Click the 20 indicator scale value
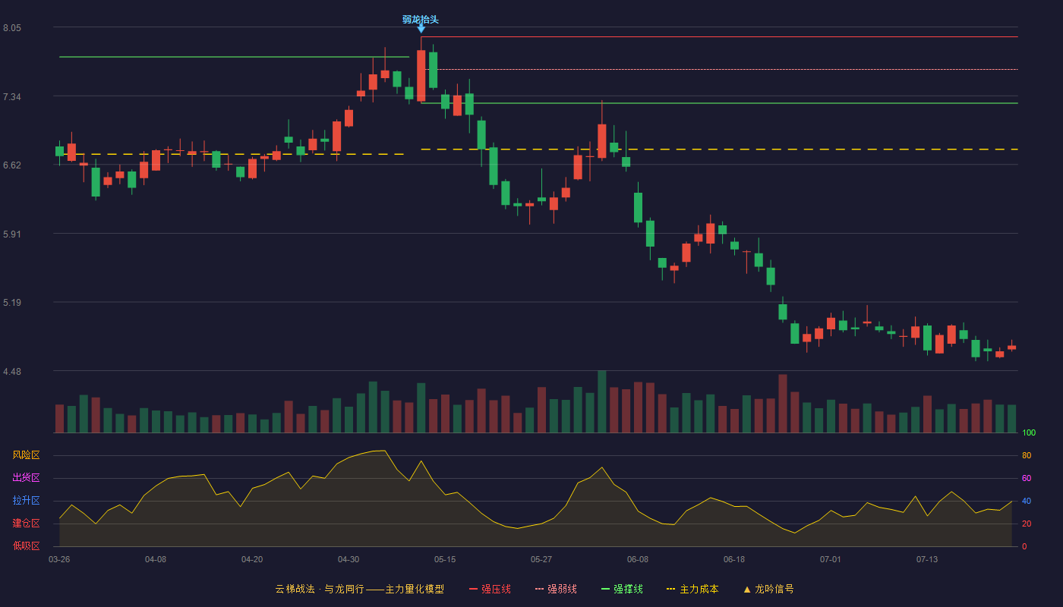The height and width of the screenshot is (607, 1063). tap(1027, 524)
